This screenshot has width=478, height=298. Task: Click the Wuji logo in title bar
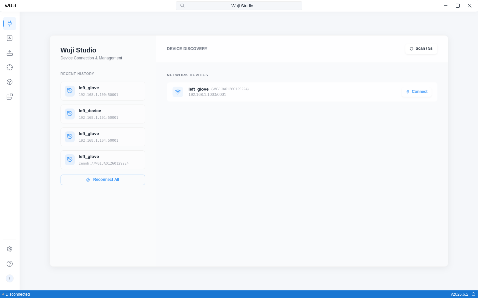tap(10, 6)
